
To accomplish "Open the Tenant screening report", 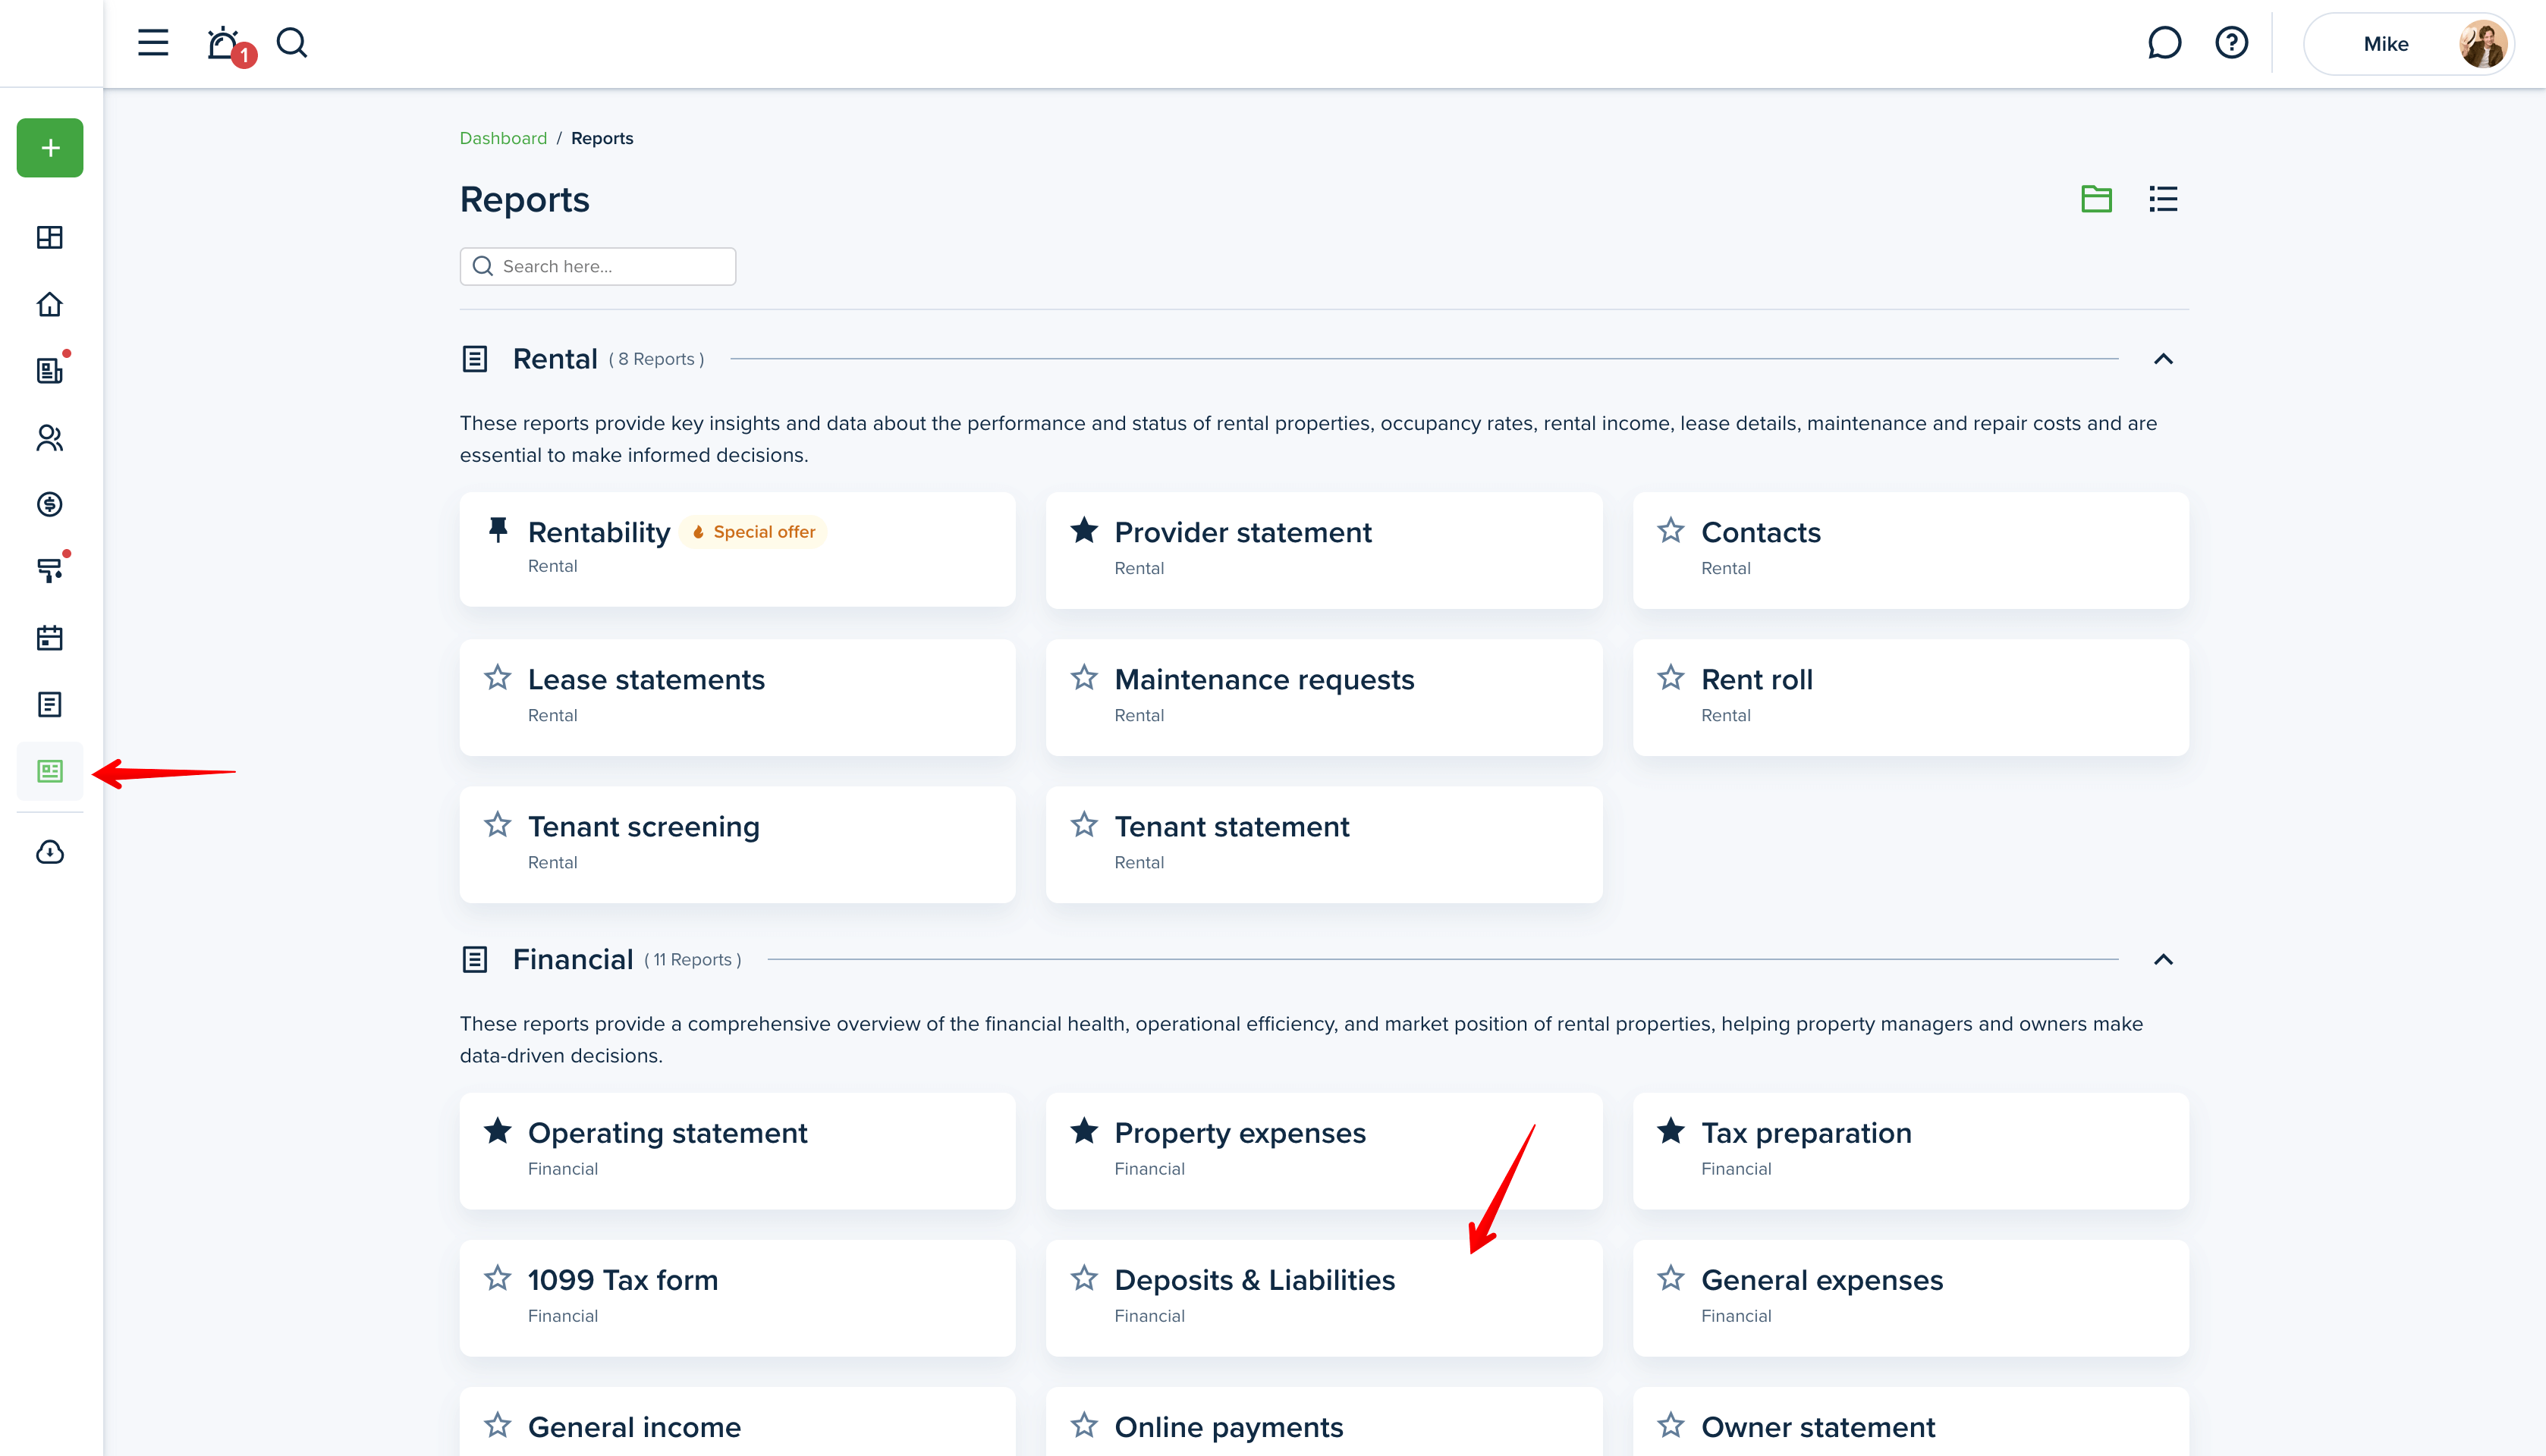I will tap(737, 844).
